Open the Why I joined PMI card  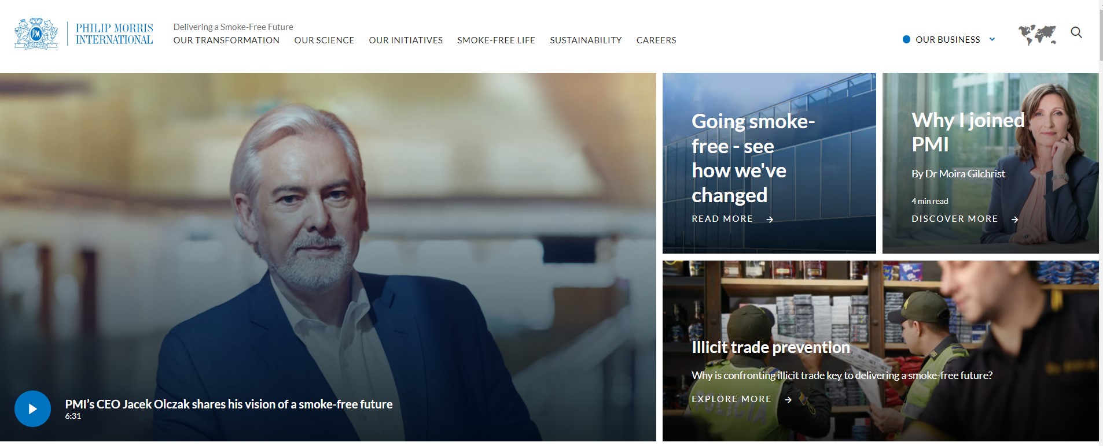tap(990, 163)
